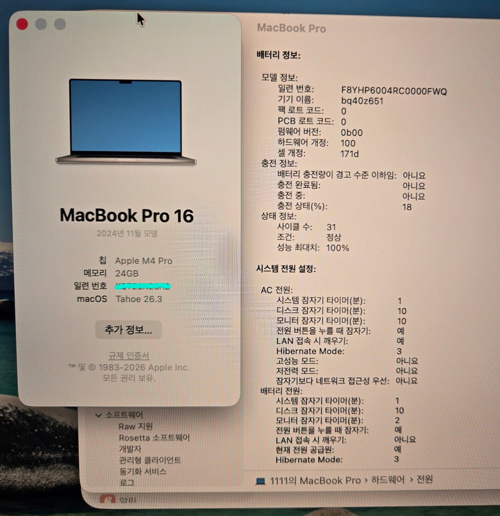
Task: Click the 성능 최대치 value 100%
Action: (x=337, y=248)
